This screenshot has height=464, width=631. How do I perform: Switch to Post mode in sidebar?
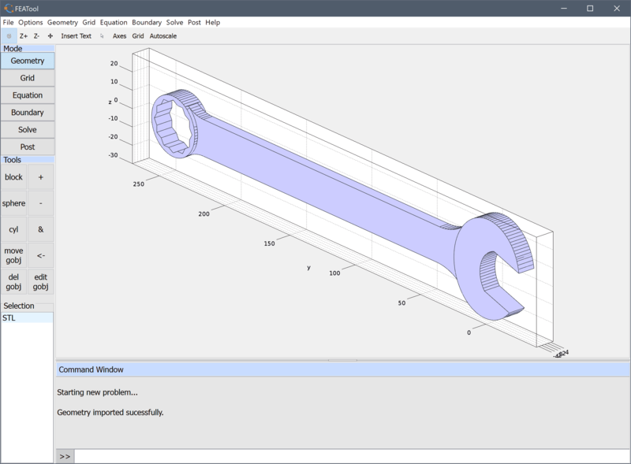(28, 147)
